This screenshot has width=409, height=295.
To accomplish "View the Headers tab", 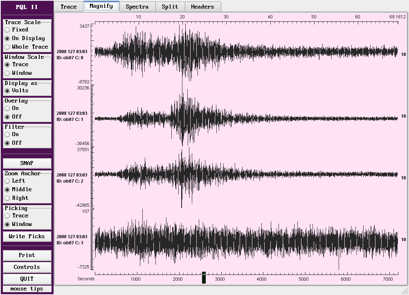I will coord(202,7).
